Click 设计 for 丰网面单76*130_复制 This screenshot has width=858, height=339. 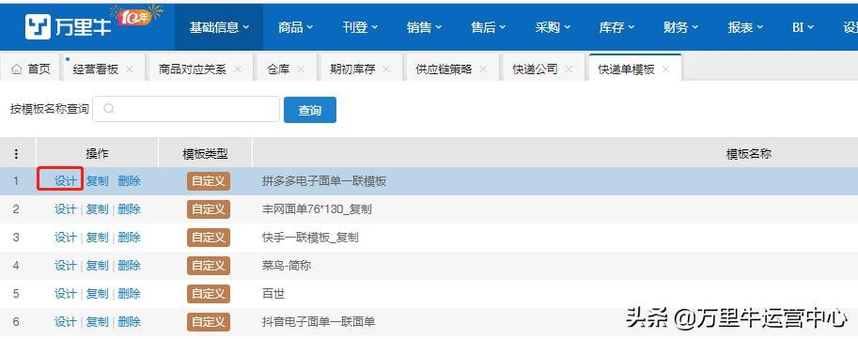pos(65,208)
